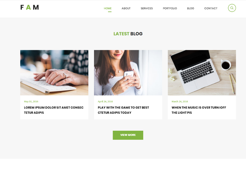This screenshot has width=246, height=170.
Task: Open the woman with phone image
Action: [128, 73]
